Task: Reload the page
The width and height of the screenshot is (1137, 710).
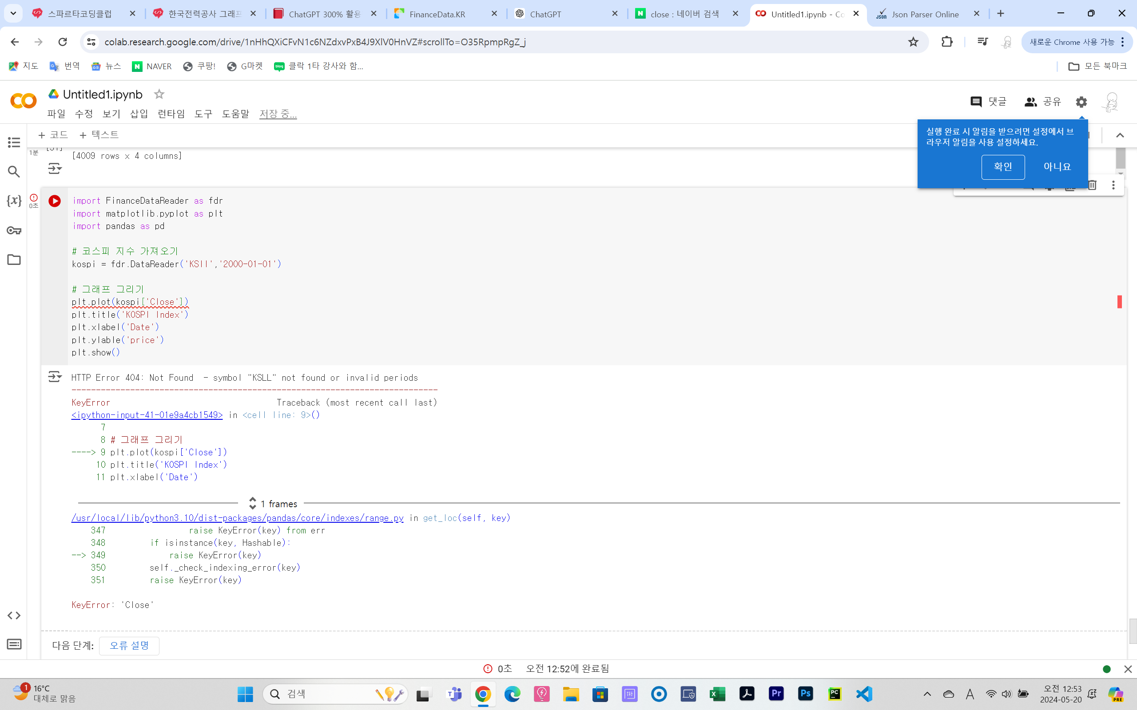Action: [63, 42]
